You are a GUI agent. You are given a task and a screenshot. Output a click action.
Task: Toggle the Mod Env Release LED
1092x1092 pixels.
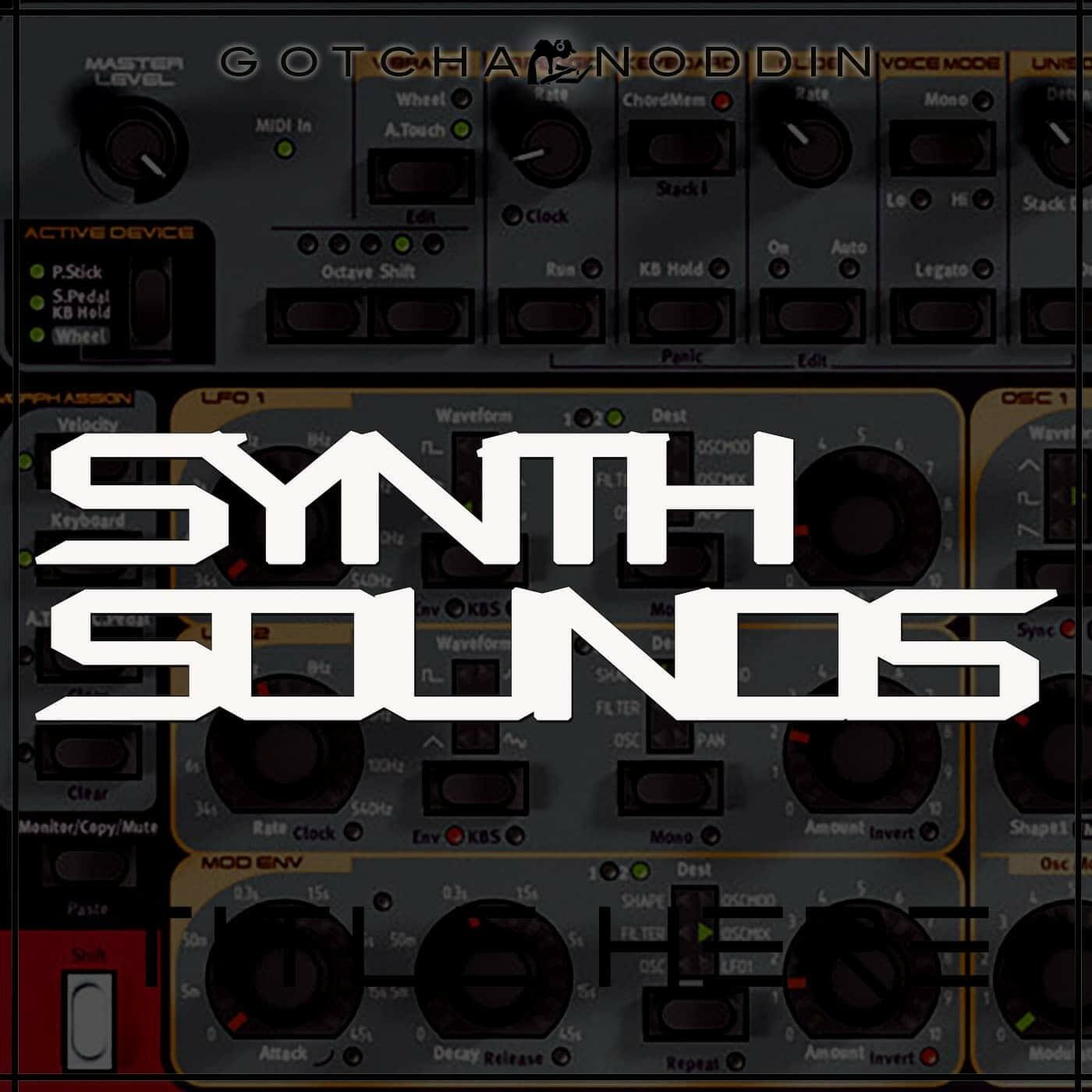[x=561, y=1057]
